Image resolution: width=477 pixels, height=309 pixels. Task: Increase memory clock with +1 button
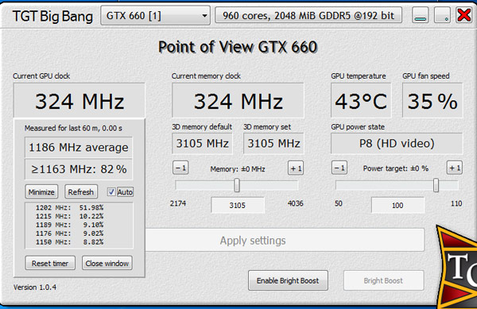pyautogui.click(x=296, y=168)
